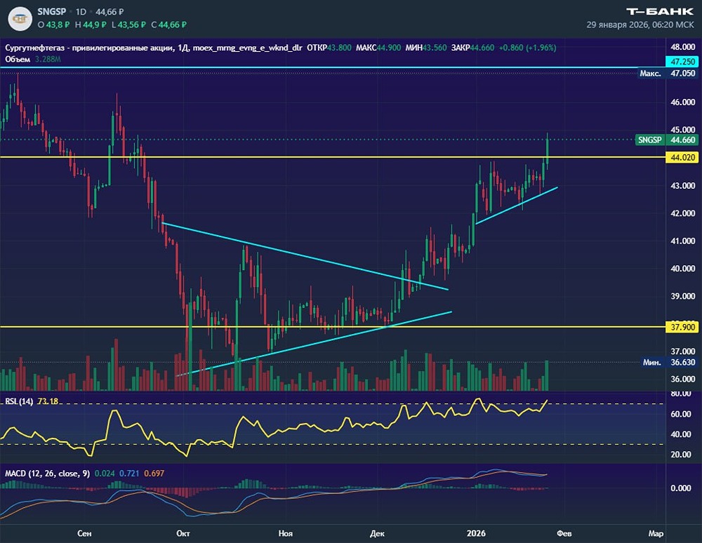Click the Ноя label on time axis
Screen dimensions: 702x543
285,533
